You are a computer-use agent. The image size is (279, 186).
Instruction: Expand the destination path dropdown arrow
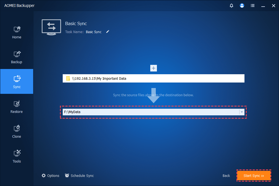pos(242,112)
